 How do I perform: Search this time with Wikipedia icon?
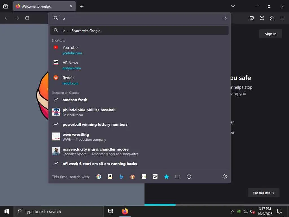(x=155, y=177)
